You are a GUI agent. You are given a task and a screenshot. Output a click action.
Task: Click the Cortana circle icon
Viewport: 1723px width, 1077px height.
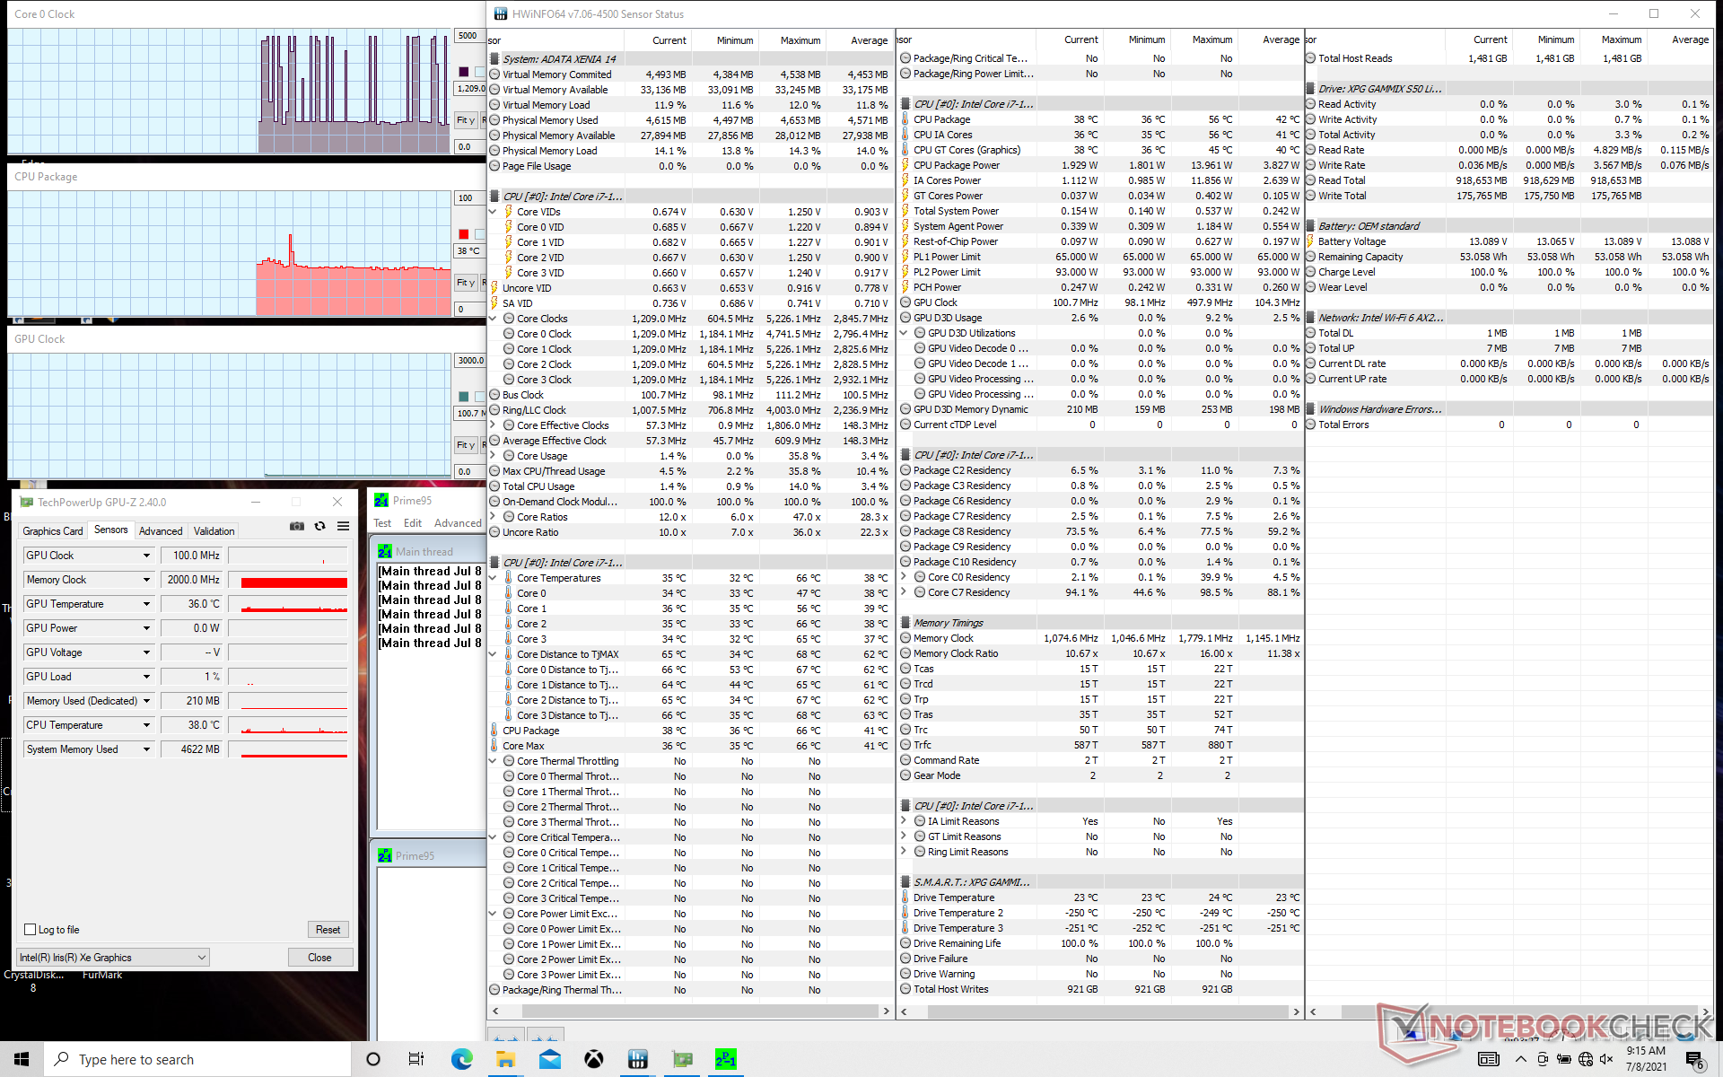[373, 1059]
